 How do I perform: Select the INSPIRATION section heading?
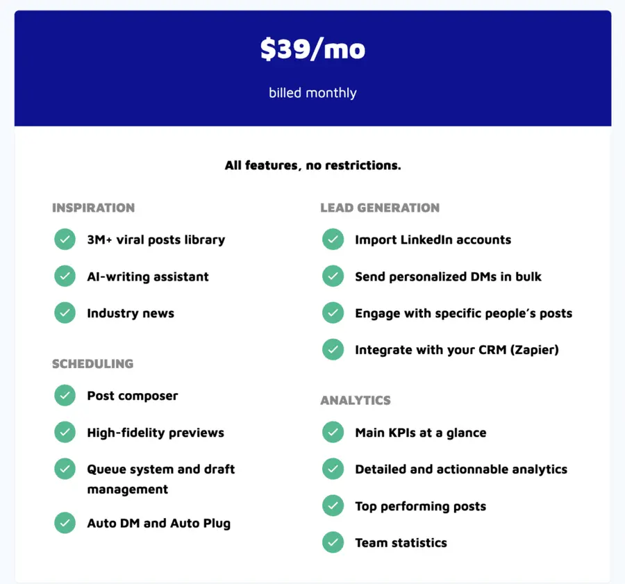(x=93, y=208)
